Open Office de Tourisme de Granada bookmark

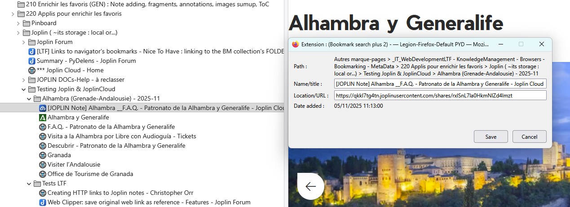click(90, 174)
